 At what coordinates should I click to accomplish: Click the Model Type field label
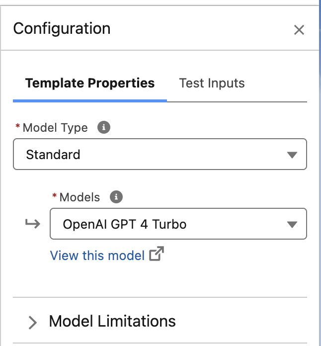click(x=55, y=128)
